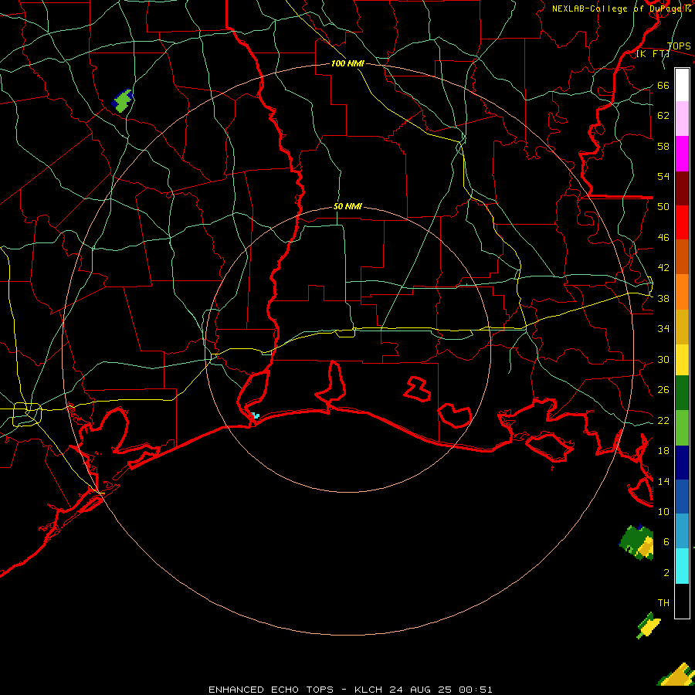Click the '30' legend value
Viewport: 695px width, 695px height.
pos(663,359)
